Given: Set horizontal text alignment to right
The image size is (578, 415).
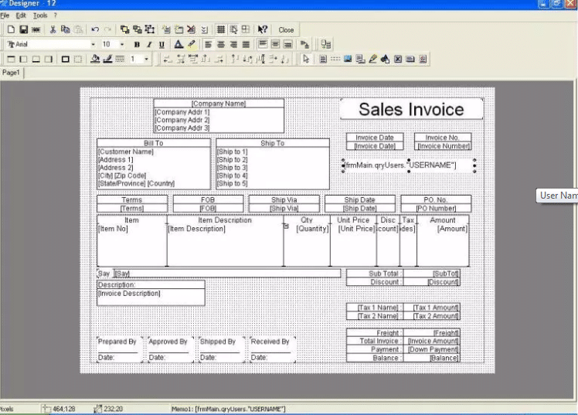Looking at the screenshot, I should pyautogui.click(x=233, y=44).
